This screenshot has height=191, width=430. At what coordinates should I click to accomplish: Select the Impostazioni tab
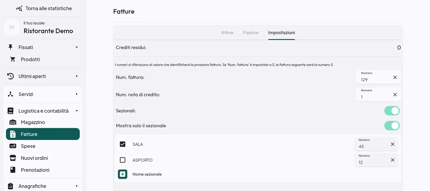click(281, 33)
